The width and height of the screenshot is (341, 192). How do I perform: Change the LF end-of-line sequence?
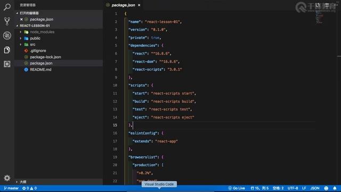pos(304,188)
